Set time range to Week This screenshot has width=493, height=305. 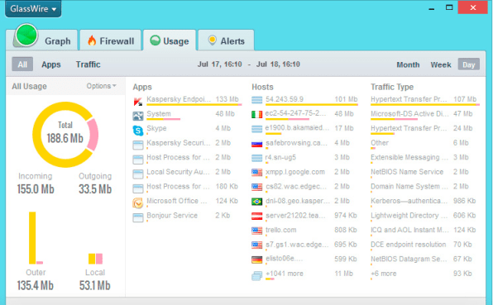point(441,64)
